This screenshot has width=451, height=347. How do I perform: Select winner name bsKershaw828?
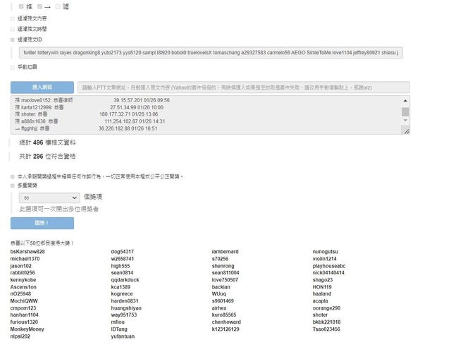coord(27,251)
